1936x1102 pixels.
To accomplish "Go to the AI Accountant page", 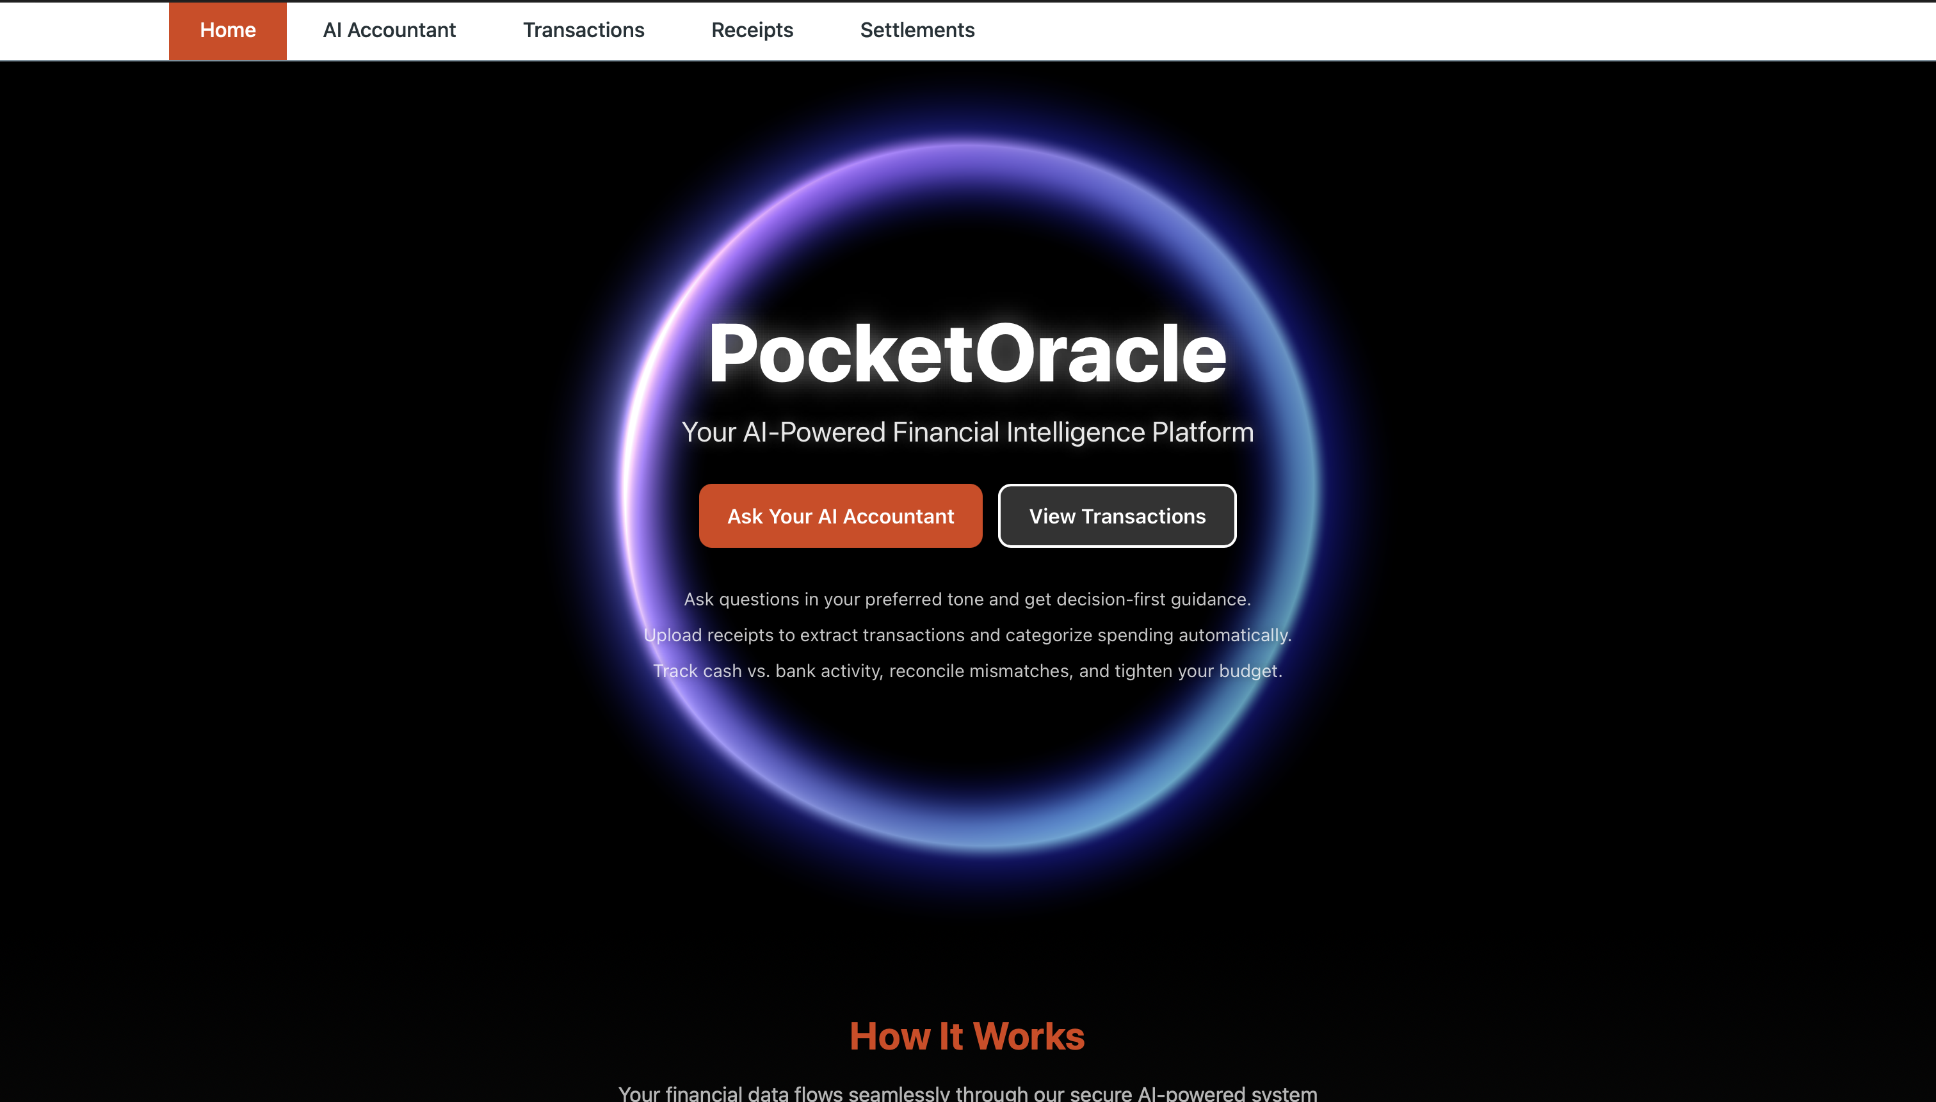I will coord(389,30).
